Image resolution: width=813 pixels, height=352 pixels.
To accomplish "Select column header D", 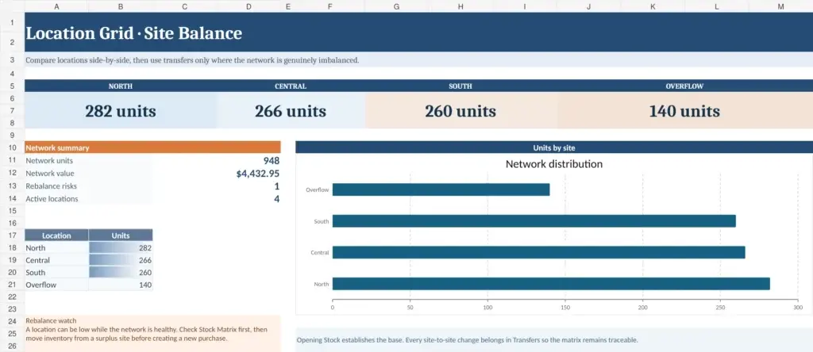I will [x=249, y=6].
